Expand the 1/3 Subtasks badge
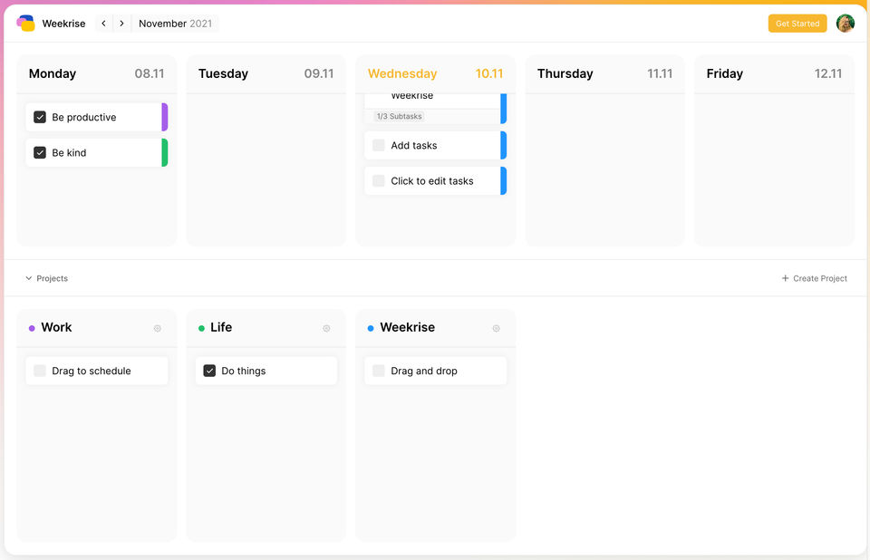Viewport: 870px width, 560px height. [x=399, y=116]
